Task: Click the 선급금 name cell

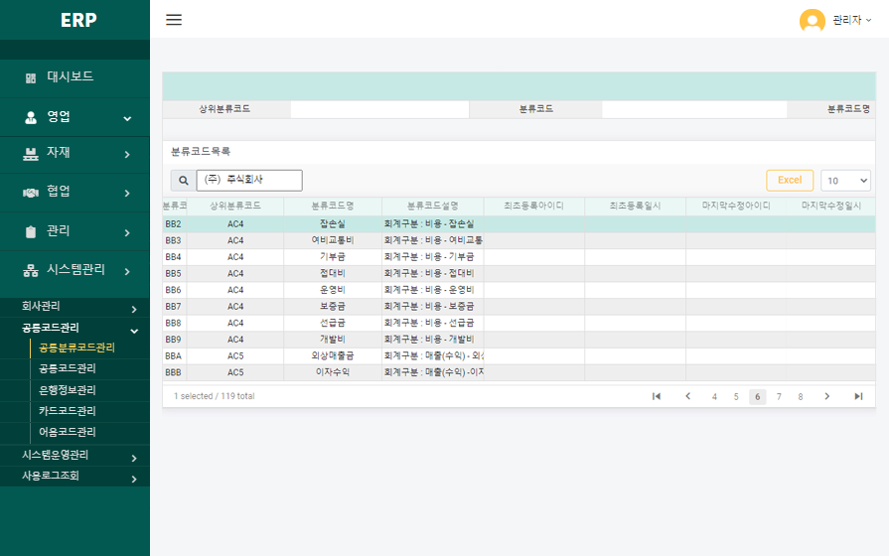Action: pyautogui.click(x=332, y=323)
